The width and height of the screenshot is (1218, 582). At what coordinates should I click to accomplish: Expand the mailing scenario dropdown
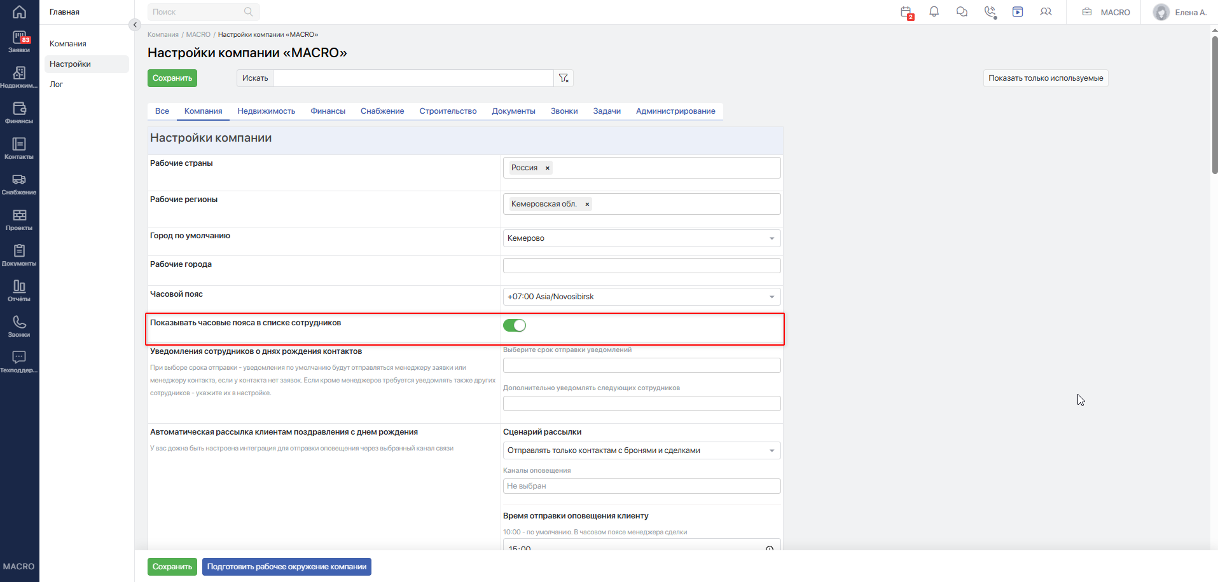pyautogui.click(x=642, y=450)
